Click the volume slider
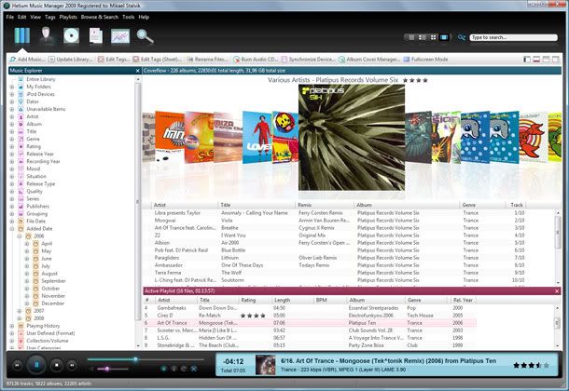Viewport: 569px width, 391px height. [112, 369]
